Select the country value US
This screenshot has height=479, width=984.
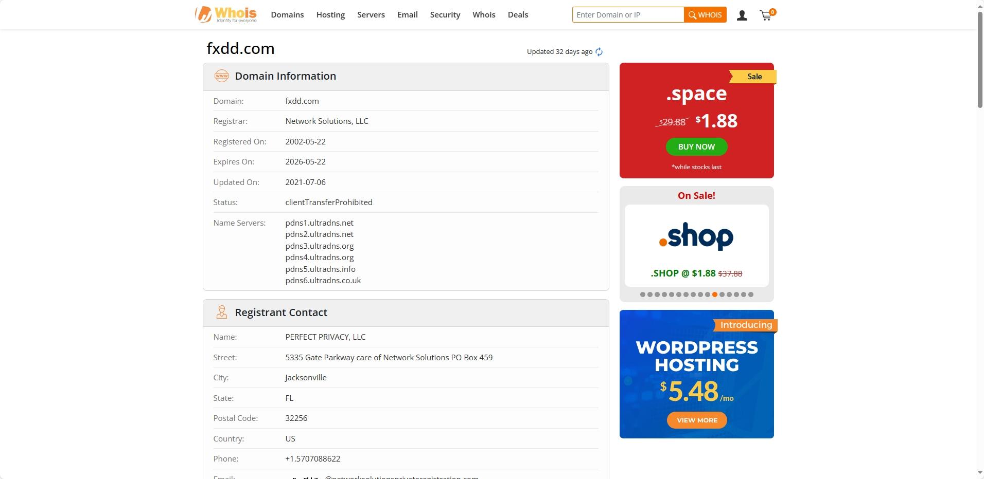[290, 439]
